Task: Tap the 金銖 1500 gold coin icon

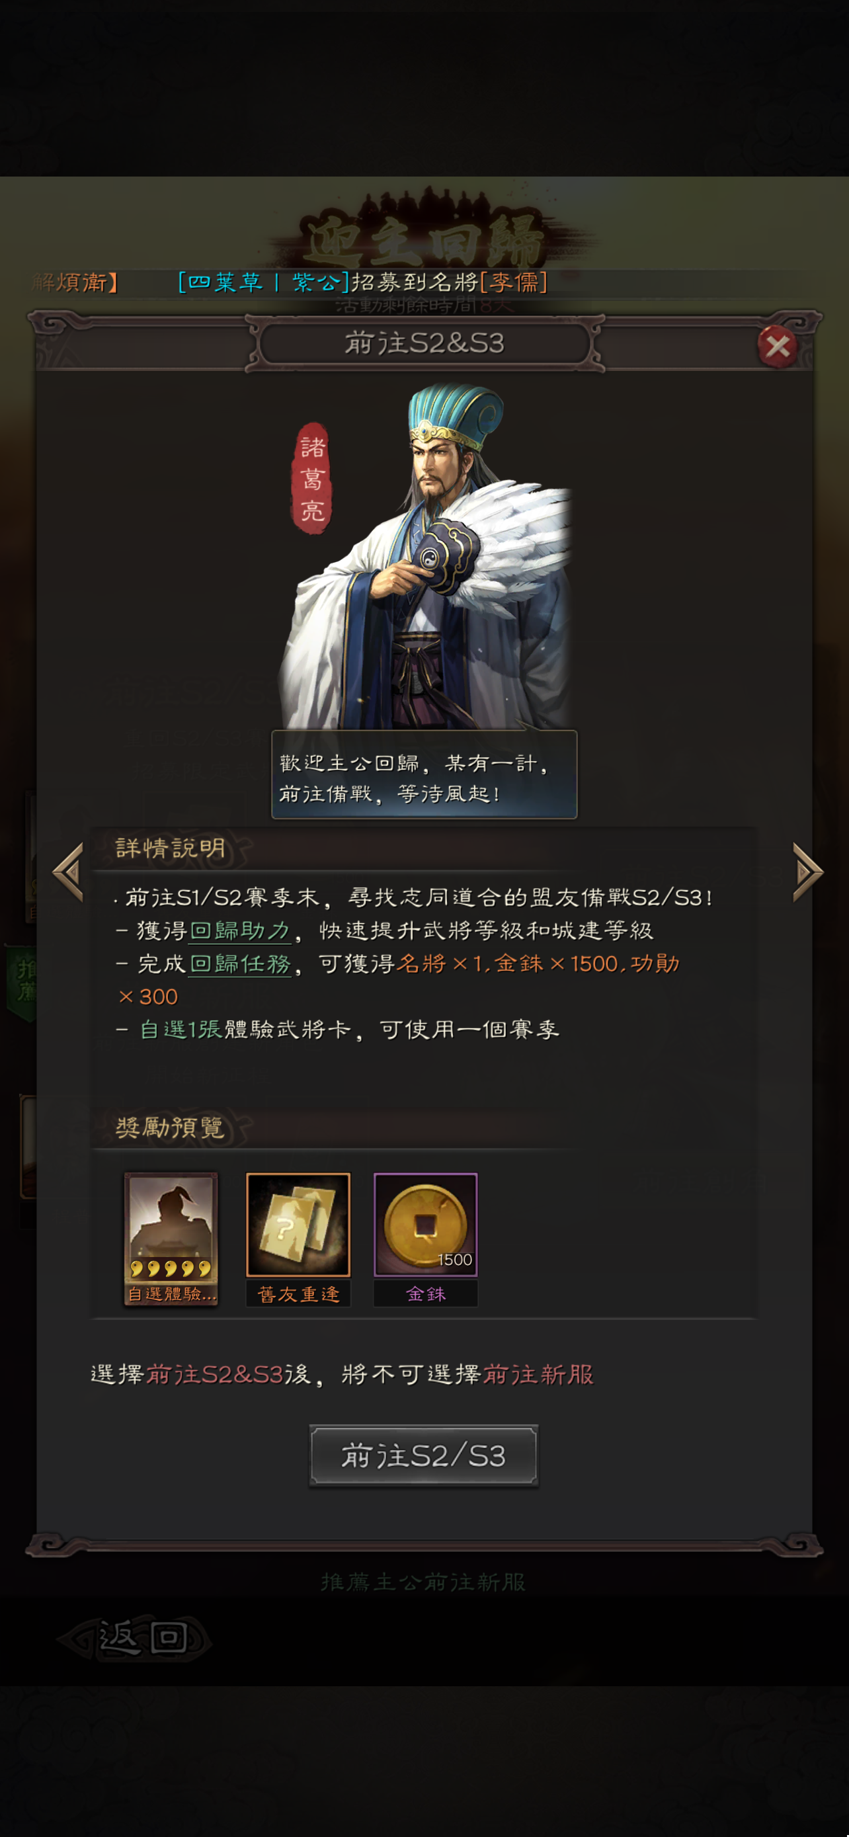Action: coord(426,1225)
